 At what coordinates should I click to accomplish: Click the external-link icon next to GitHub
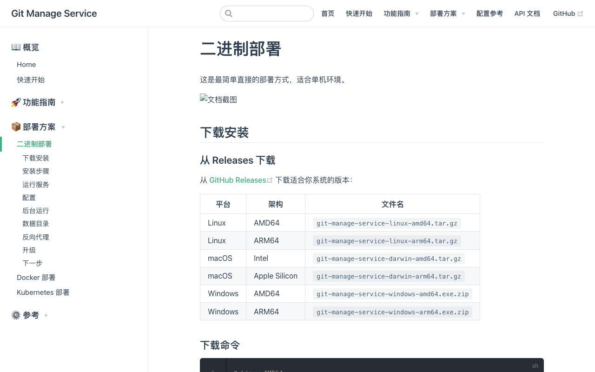pyautogui.click(x=580, y=13)
